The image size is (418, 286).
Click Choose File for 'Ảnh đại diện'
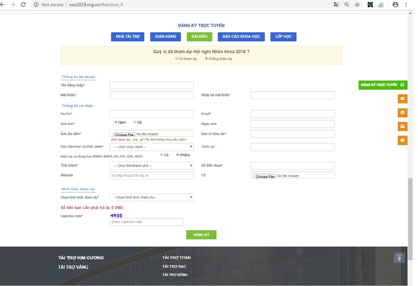click(x=124, y=135)
